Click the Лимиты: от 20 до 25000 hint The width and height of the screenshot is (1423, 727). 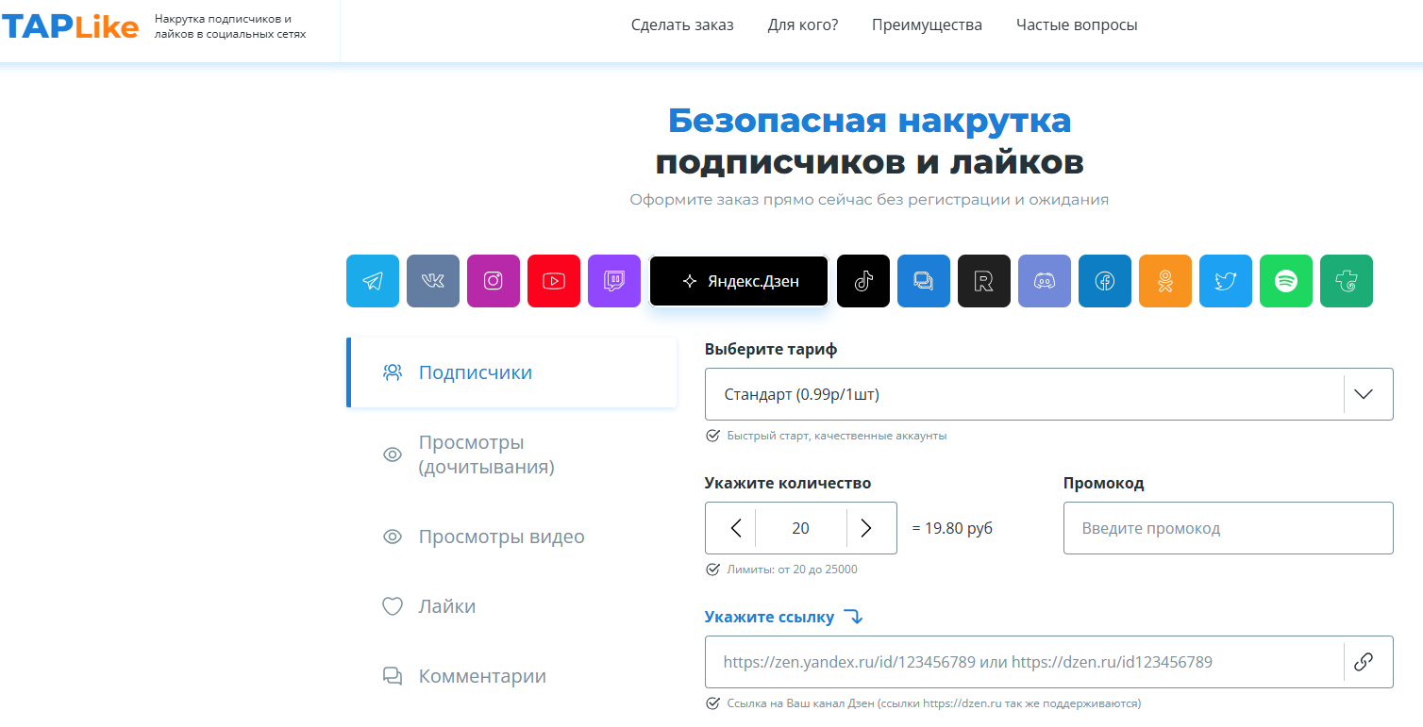pos(793,570)
